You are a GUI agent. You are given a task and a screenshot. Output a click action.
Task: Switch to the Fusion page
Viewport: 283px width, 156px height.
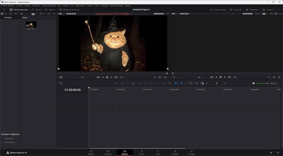click(x=142, y=153)
